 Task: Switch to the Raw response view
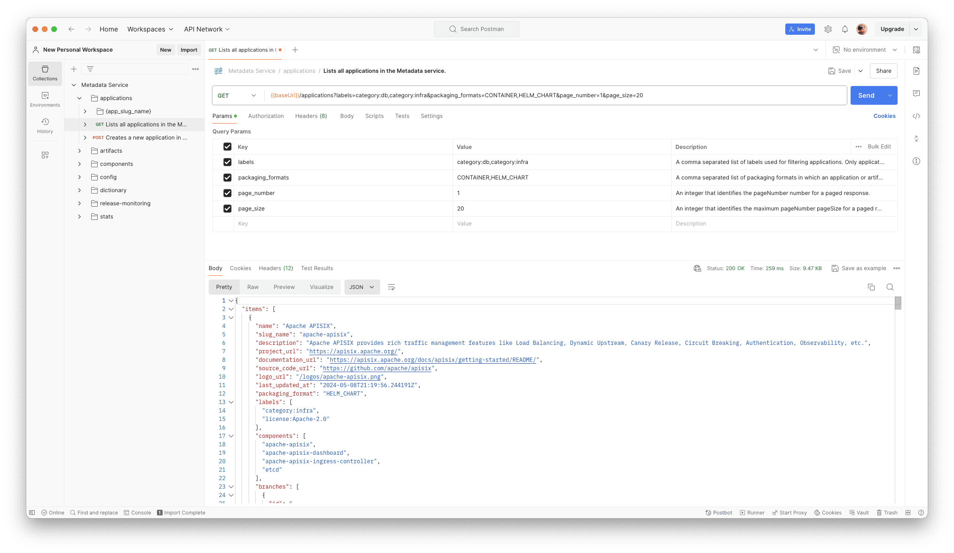click(x=253, y=287)
